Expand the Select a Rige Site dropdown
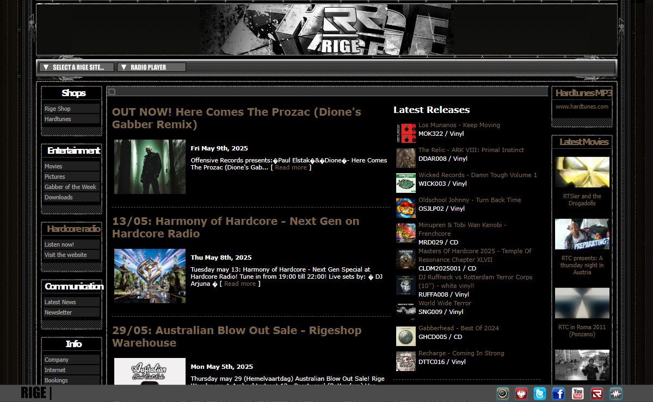Screen dimensions: 653x402 coord(77,67)
